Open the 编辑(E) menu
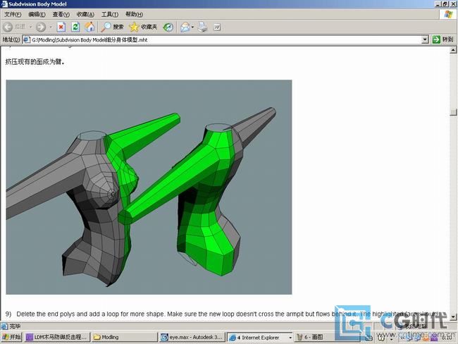This screenshot has height=344, width=458. tap(37, 14)
